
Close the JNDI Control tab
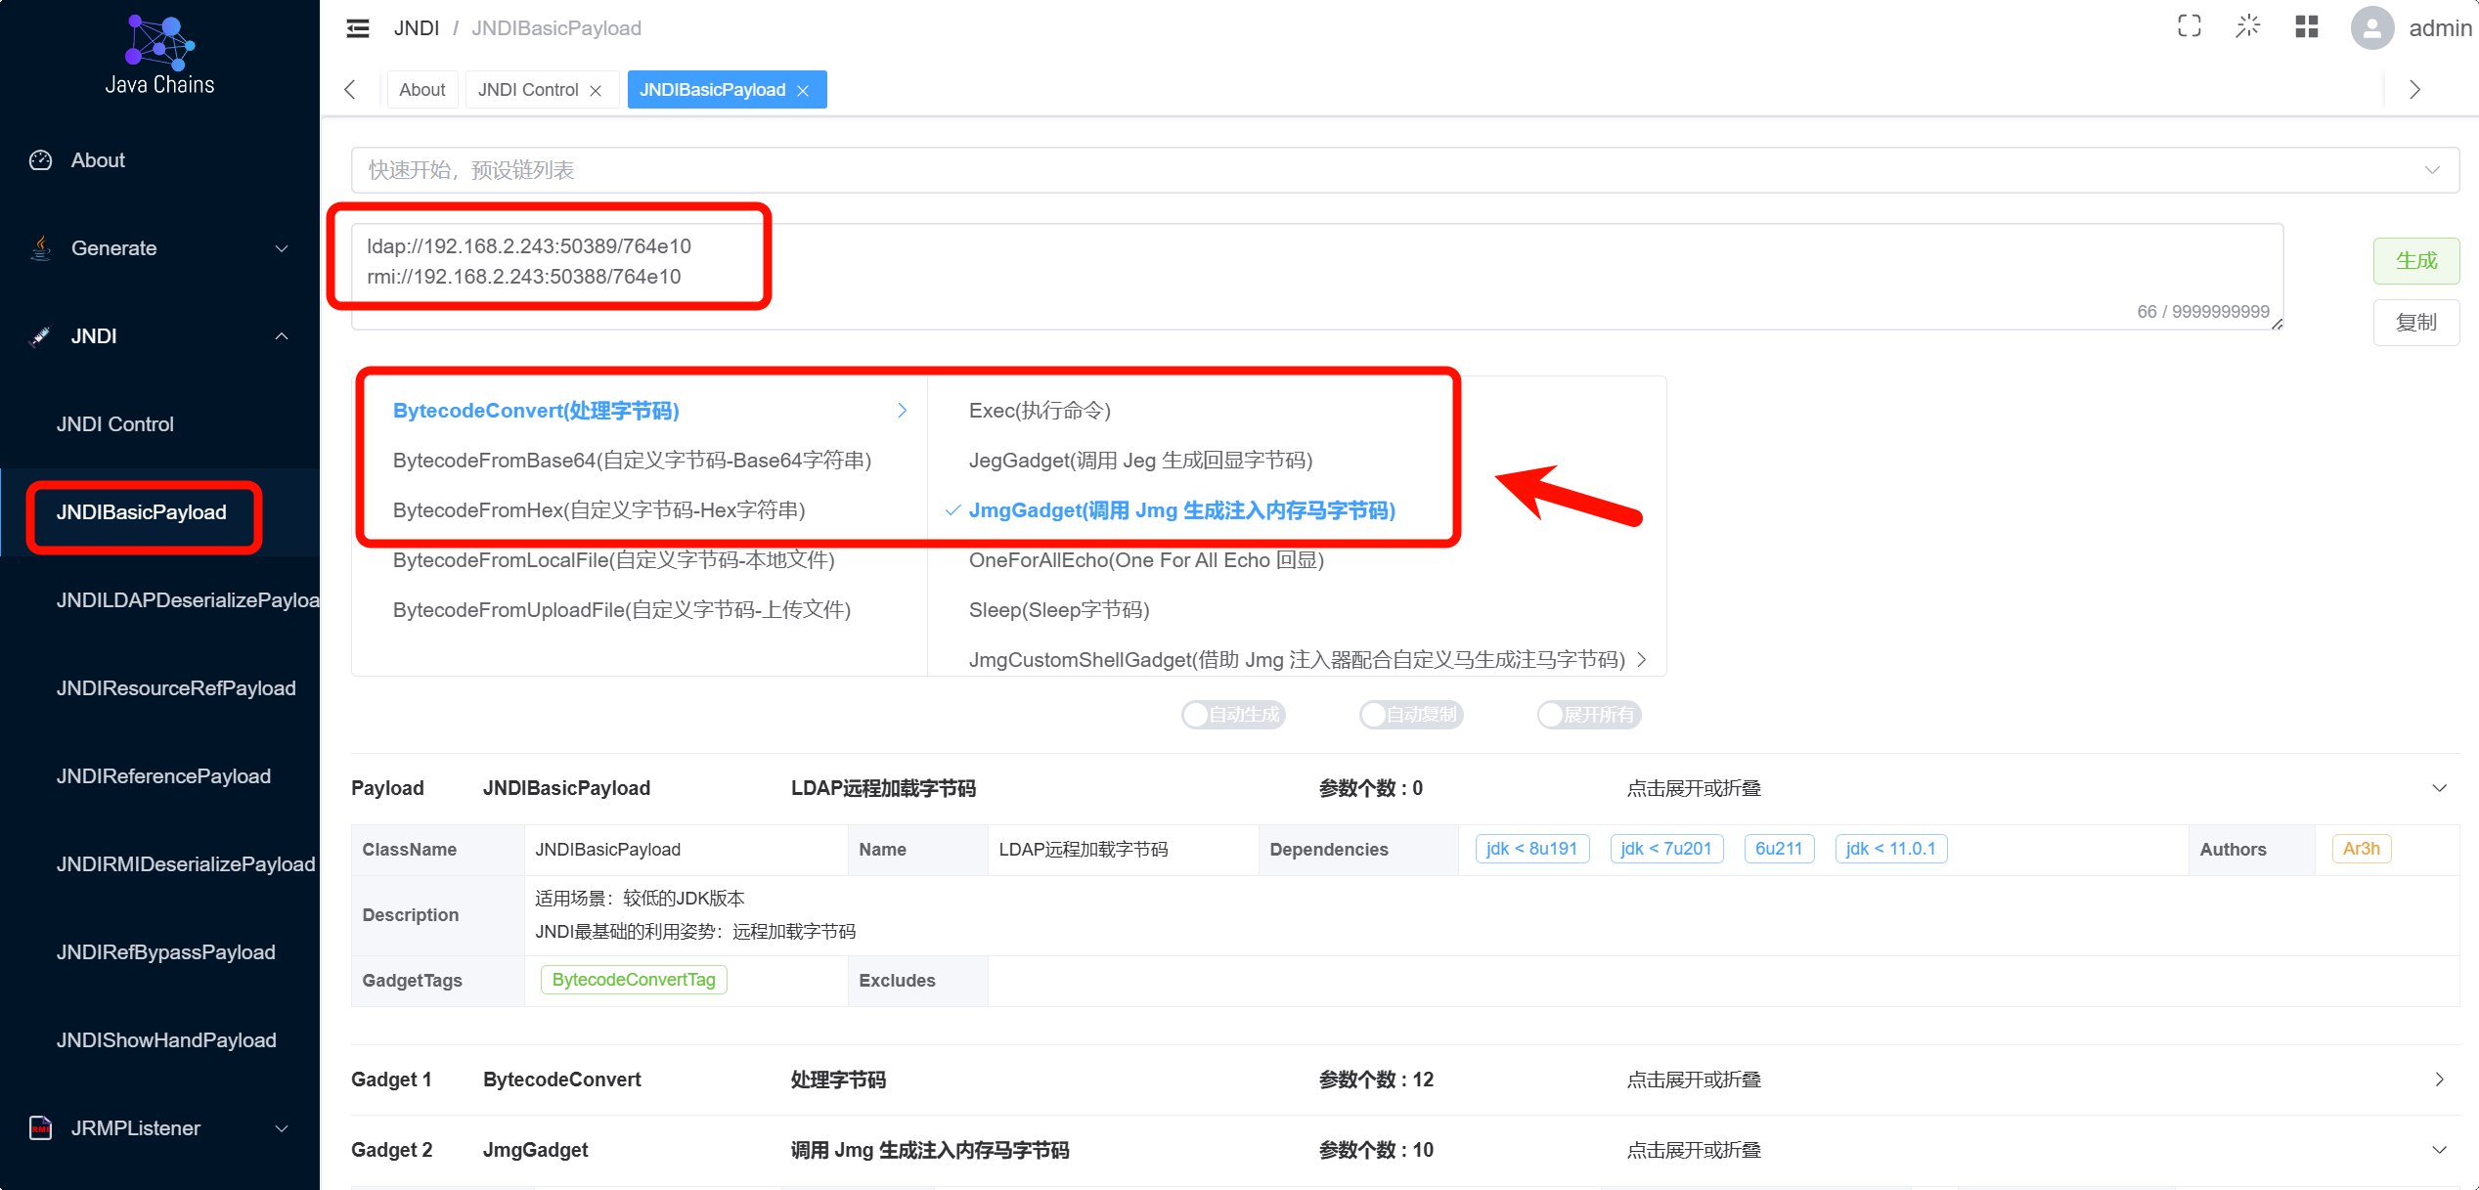[x=596, y=91]
